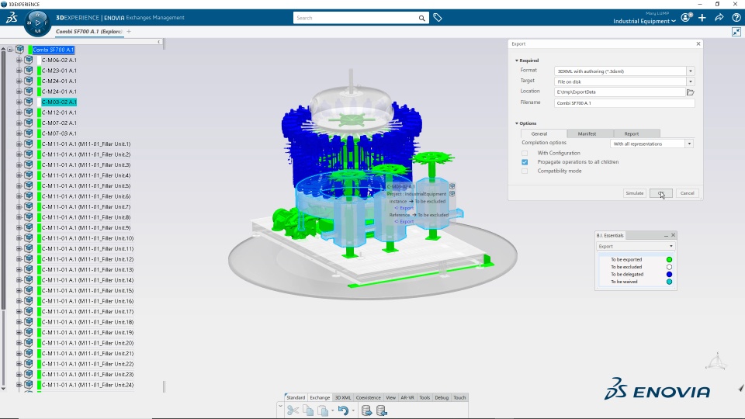Click the green To be exported swatch
This screenshot has width=745, height=419.
[669, 259]
